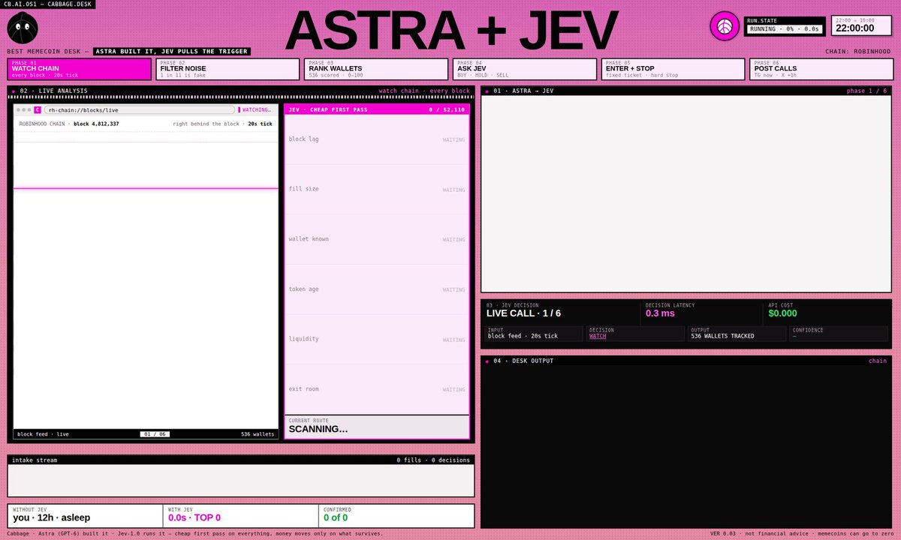This screenshot has height=540, width=901.
Task: Click the CONFIRMED 0 of 0 stat
Action: 396,515
